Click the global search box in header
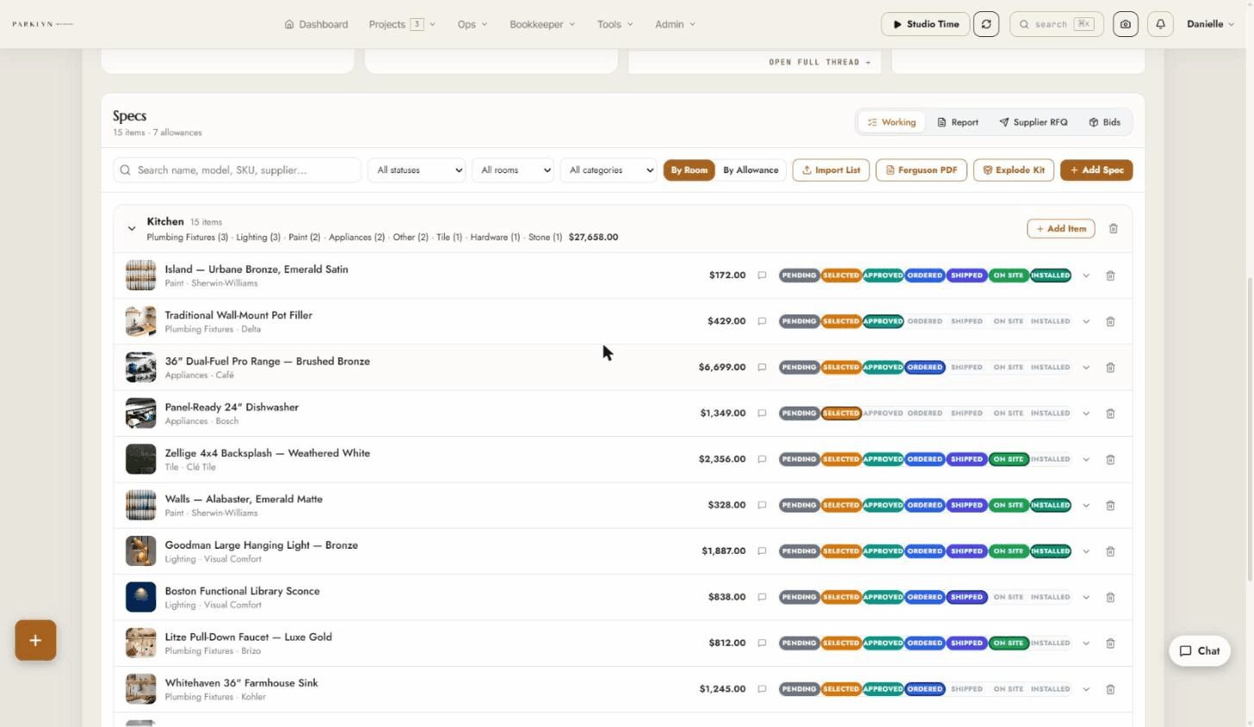The width and height of the screenshot is (1254, 727). [1057, 24]
